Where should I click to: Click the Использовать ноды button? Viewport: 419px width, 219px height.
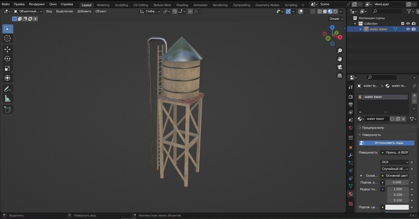tap(387, 143)
